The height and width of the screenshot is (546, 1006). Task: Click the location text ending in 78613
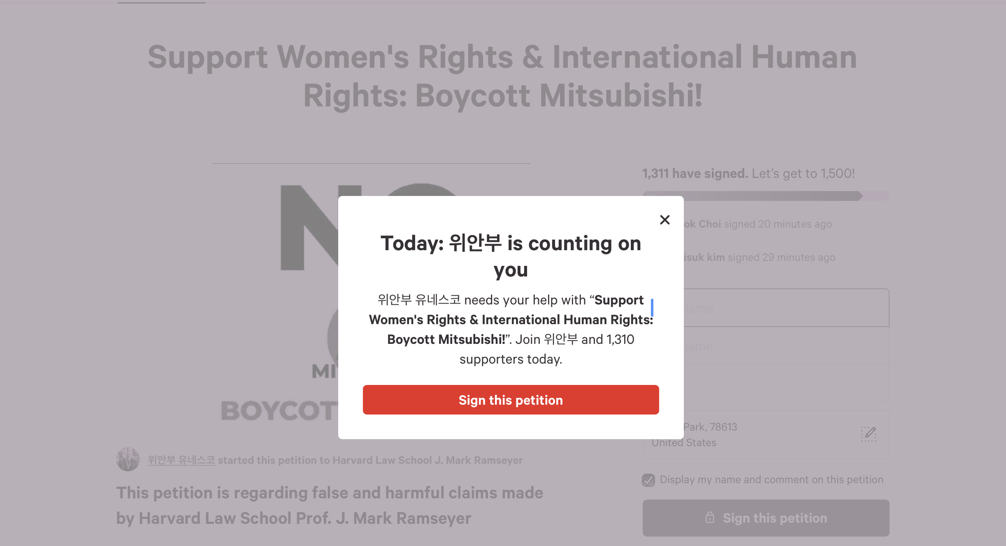tap(710, 427)
